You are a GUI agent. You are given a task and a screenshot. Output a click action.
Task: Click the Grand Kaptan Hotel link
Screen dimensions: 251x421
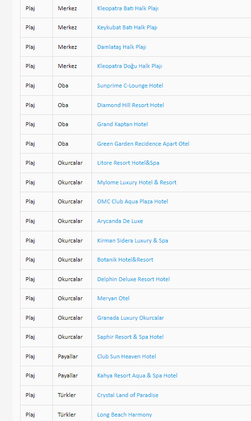122,124
